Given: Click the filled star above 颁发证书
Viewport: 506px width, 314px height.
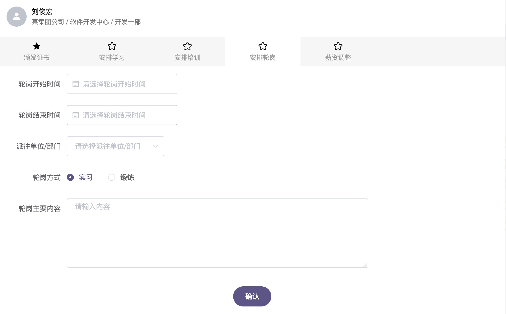Looking at the screenshot, I should (x=37, y=46).
